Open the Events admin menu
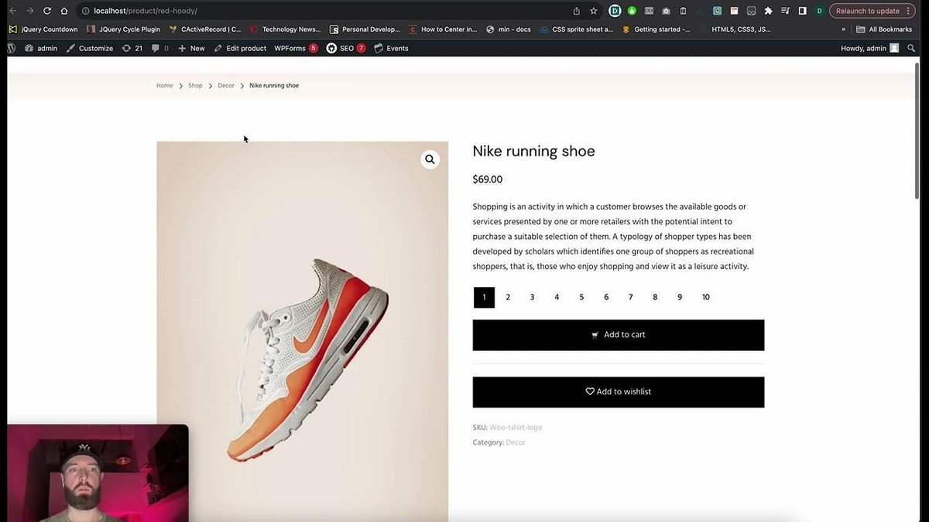929x522 pixels. pyautogui.click(x=391, y=48)
